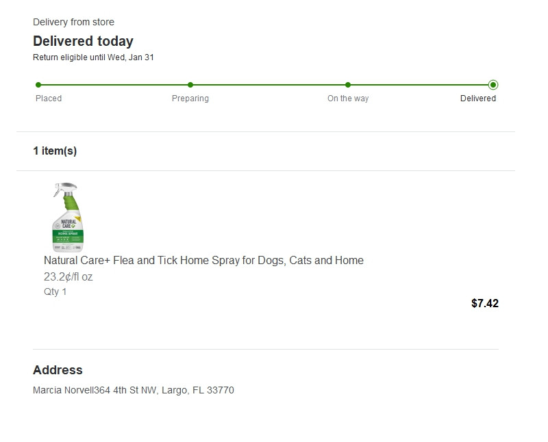Open the Natural Care+ Flea and Tick product link
The height and width of the screenshot is (442, 548).
pos(203,261)
